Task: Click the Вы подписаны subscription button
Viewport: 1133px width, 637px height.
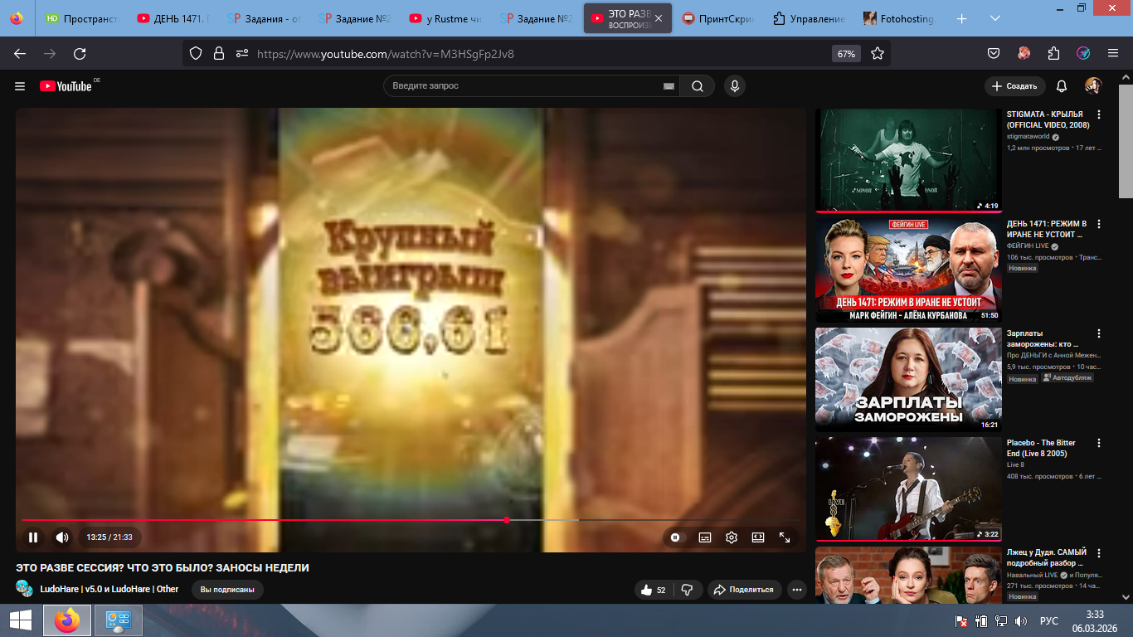Action: (227, 590)
